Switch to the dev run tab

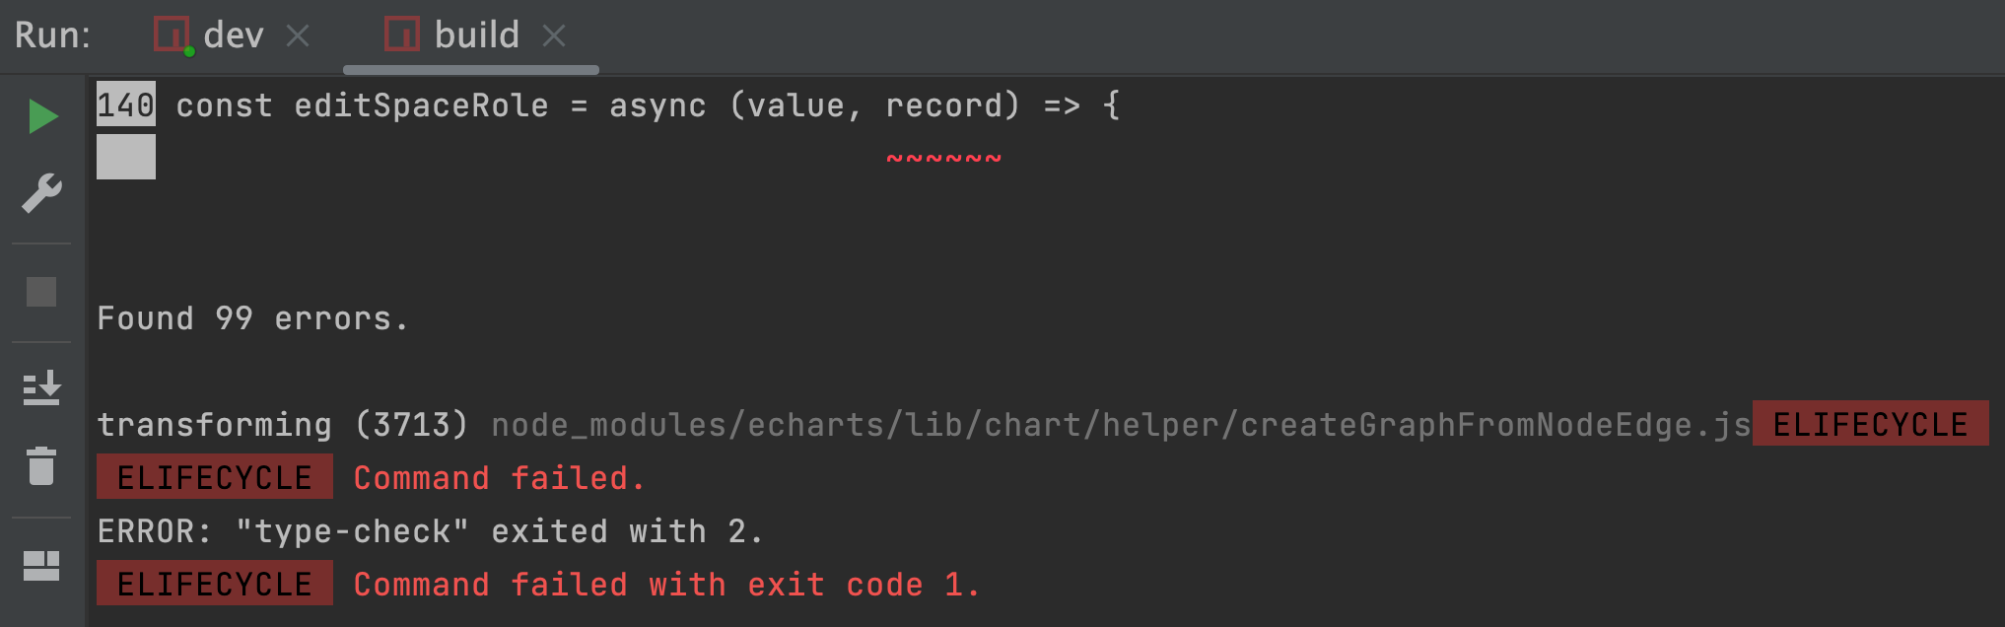[x=234, y=35]
